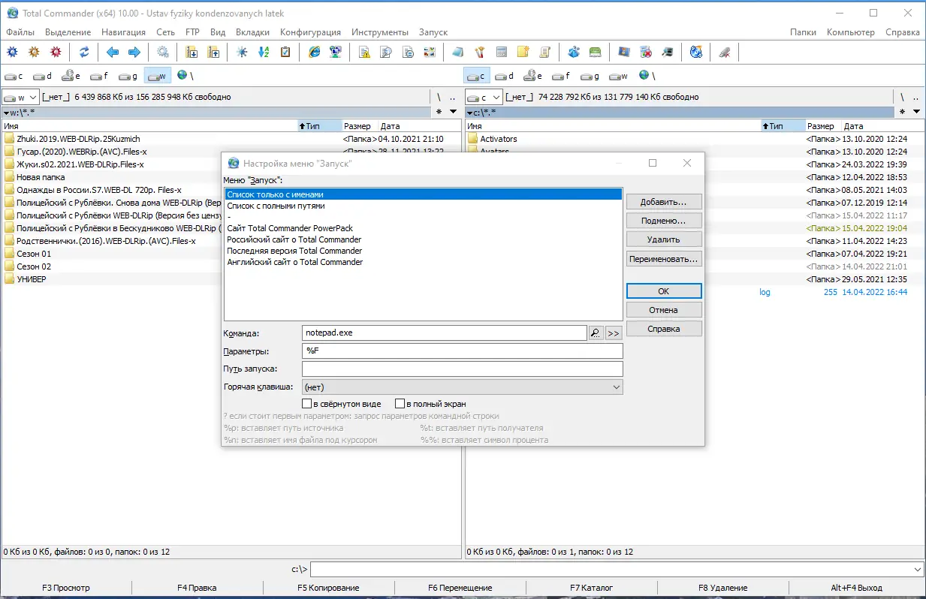The width and height of the screenshot is (926, 599).
Task: Open the Инструменты menu
Action: (x=380, y=32)
